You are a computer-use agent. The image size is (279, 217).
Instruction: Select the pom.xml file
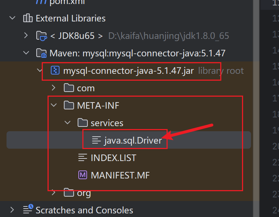(67, 3)
